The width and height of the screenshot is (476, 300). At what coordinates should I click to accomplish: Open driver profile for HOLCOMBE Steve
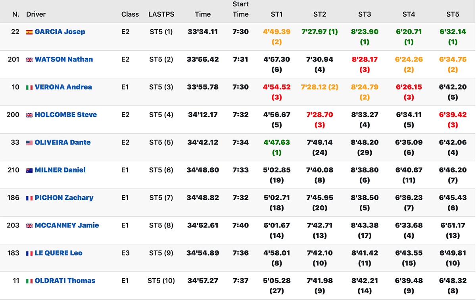click(x=66, y=115)
